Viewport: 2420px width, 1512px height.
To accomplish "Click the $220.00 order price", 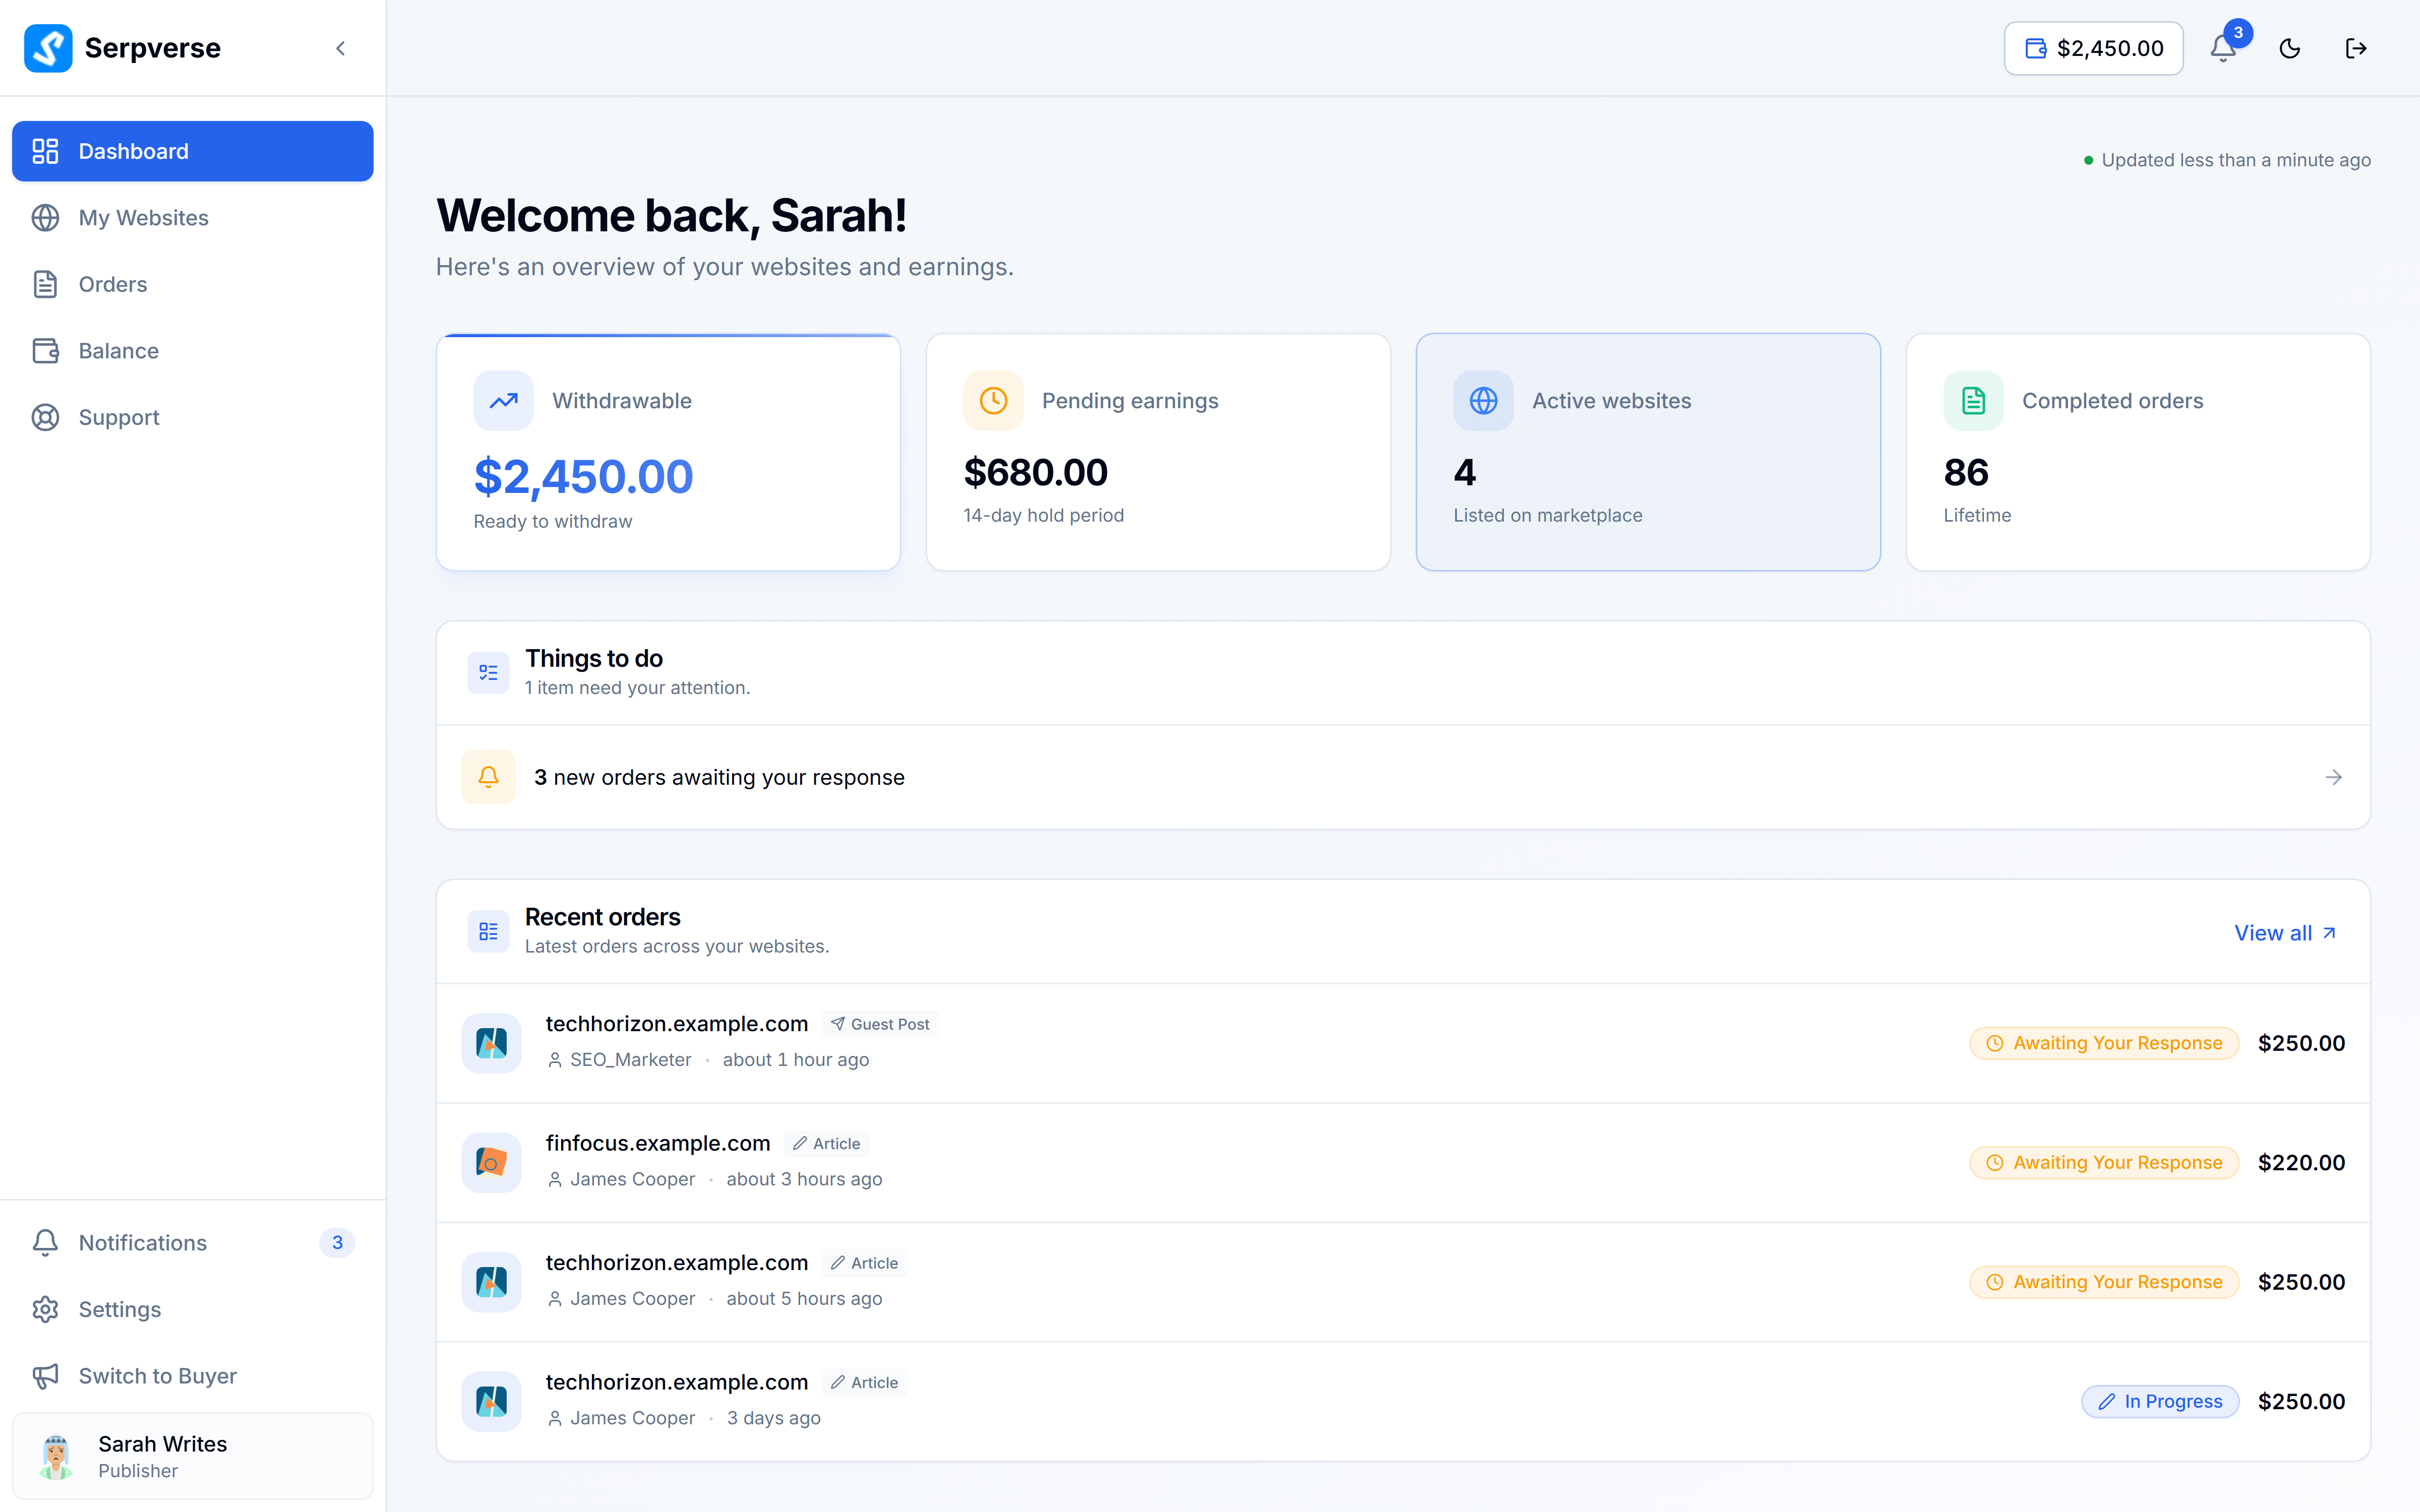I will click(x=2301, y=1162).
